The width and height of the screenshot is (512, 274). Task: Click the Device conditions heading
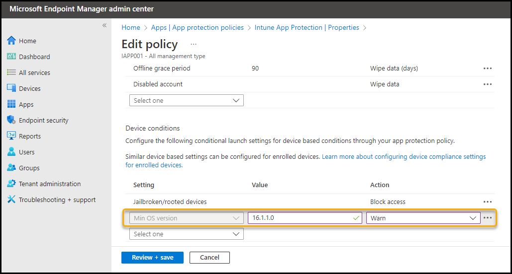(152, 128)
